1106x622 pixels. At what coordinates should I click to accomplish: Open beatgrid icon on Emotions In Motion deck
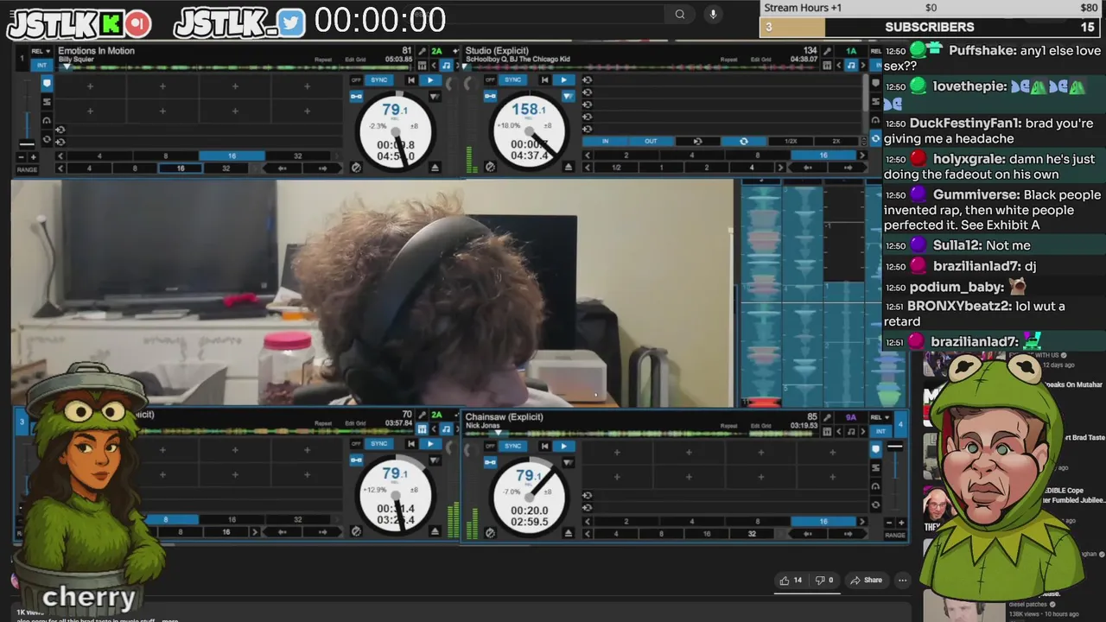point(423,65)
